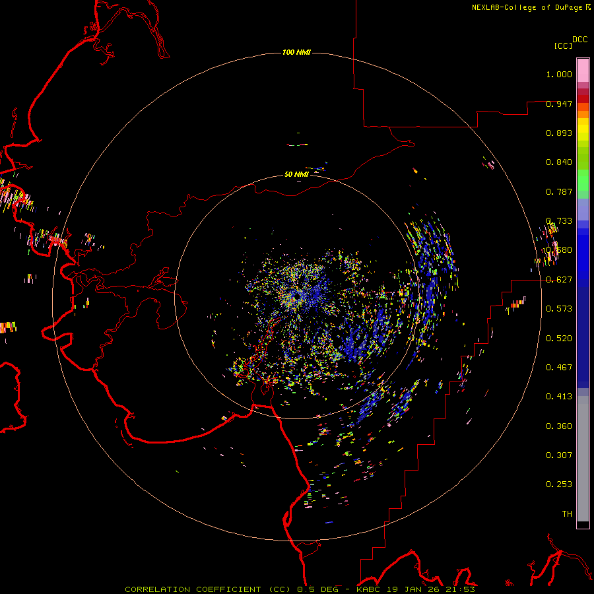This screenshot has width=594, height=594.
Task: Click the 0.680 scale value
Action: [559, 250]
